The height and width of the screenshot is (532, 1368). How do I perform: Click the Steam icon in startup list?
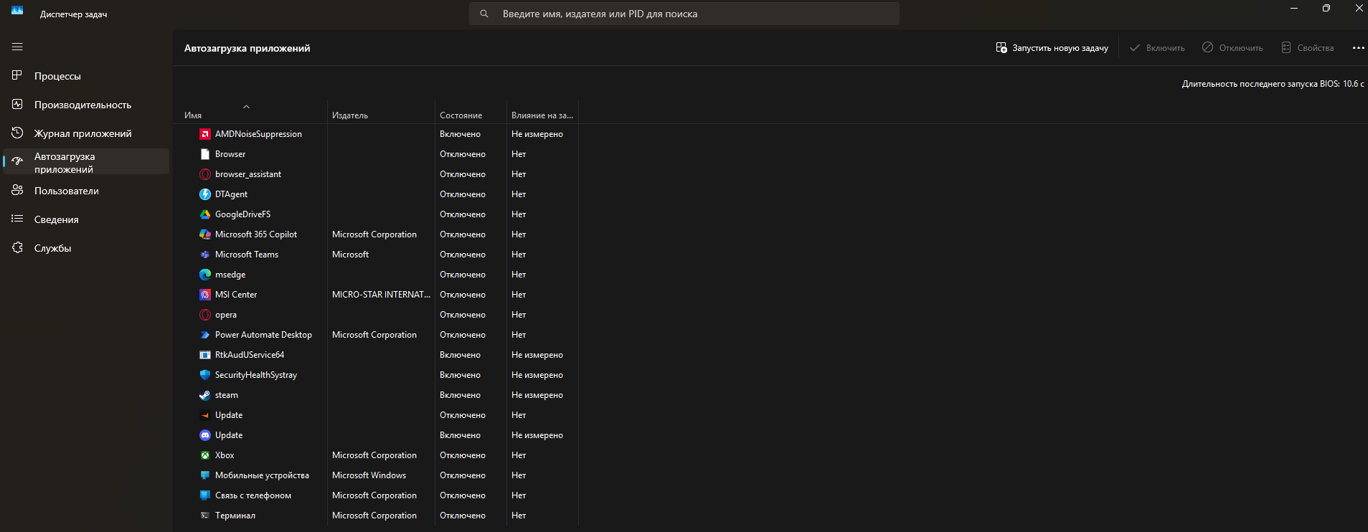tap(205, 395)
